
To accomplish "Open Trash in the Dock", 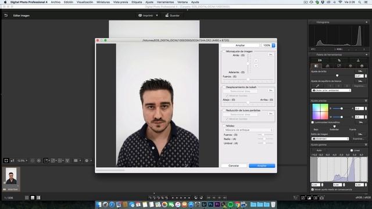I will [x=273, y=204].
